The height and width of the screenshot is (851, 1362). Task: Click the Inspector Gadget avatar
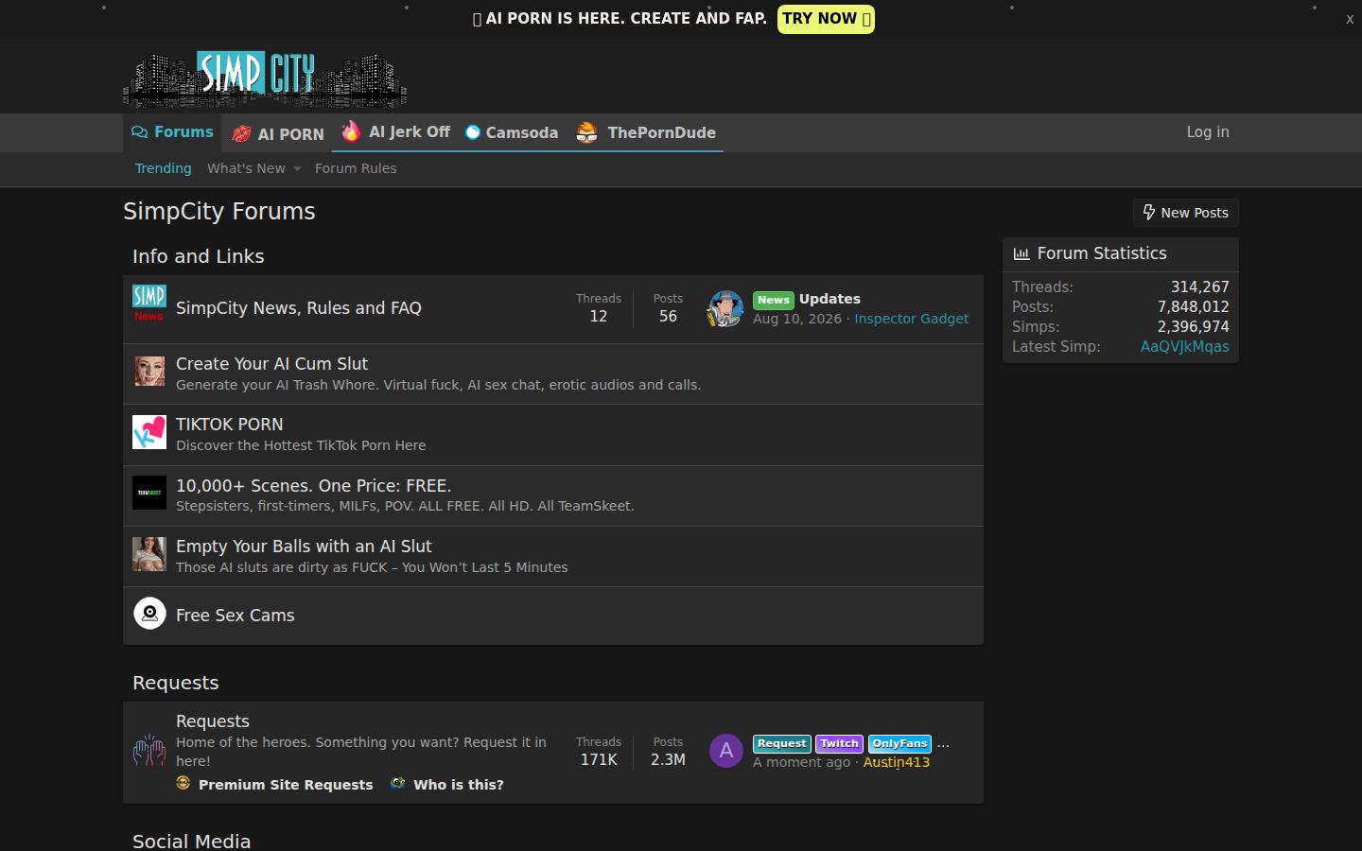(725, 308)
